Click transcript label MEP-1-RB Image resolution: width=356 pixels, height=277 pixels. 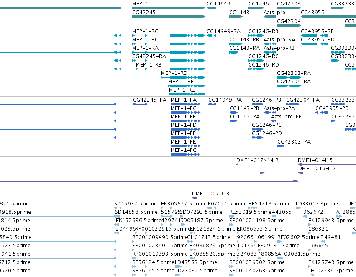pos(149,65)
